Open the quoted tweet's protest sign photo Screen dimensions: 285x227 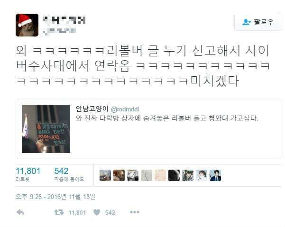click(x=46, y=129)
